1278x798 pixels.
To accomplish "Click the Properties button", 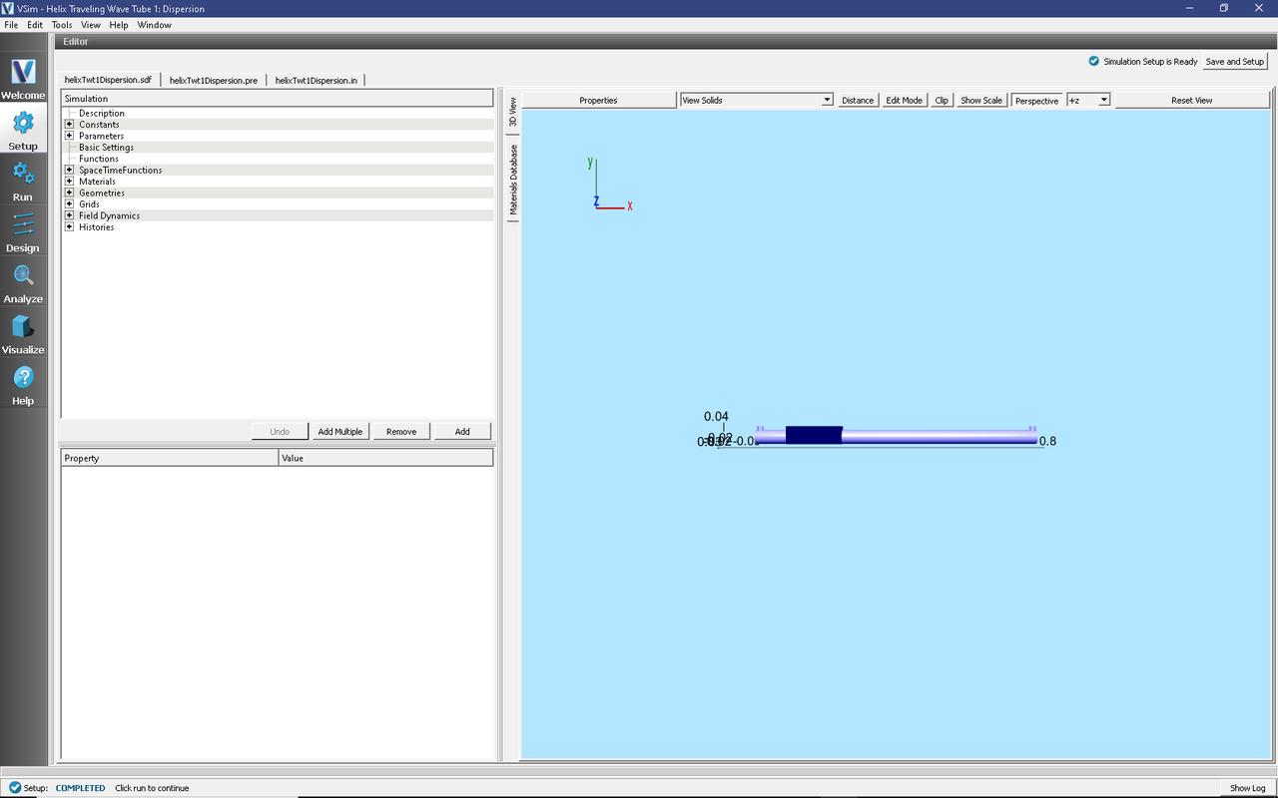I will coord(598,100).
